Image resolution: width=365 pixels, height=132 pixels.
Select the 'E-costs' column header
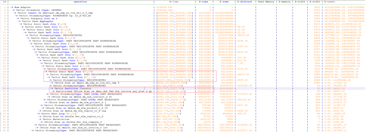330,2
